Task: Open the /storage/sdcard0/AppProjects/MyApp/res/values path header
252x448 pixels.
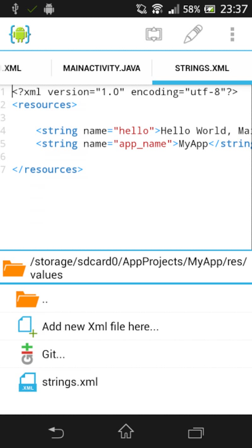Action: [x=139, y=268]
